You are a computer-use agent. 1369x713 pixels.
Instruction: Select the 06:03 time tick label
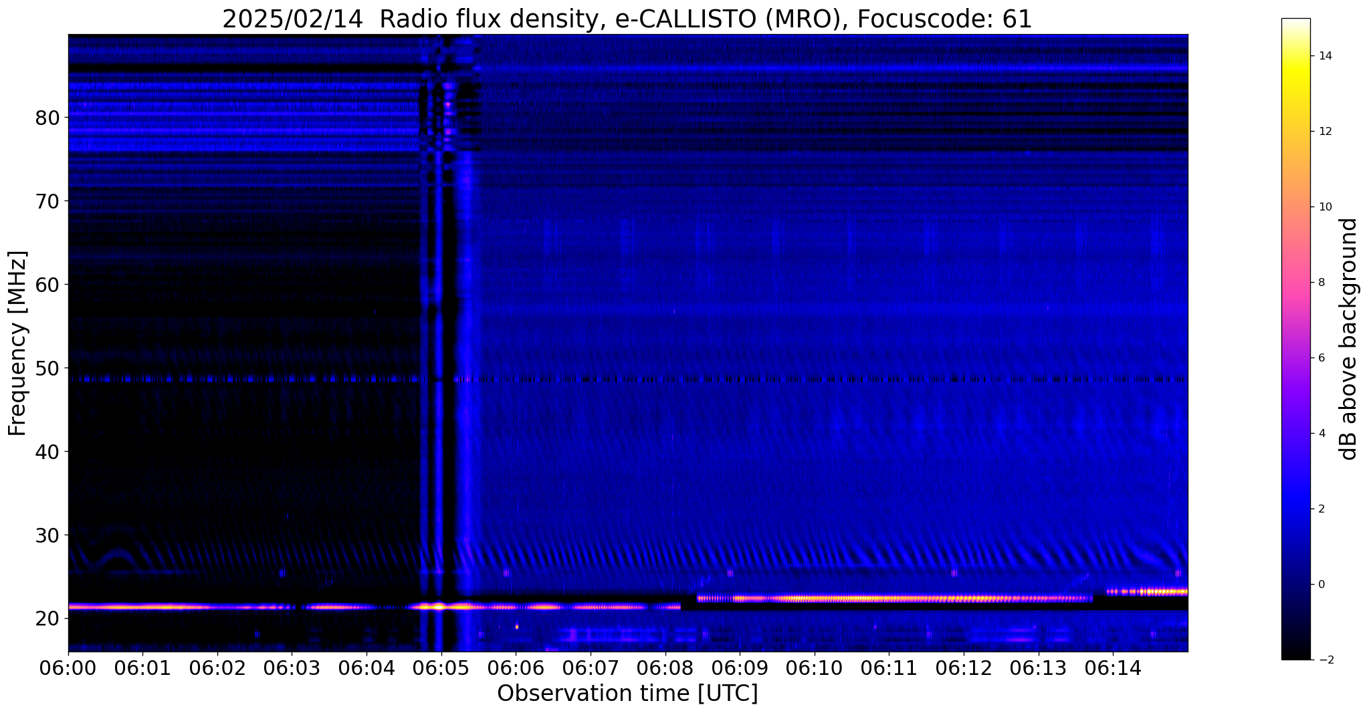pos(292,668)
